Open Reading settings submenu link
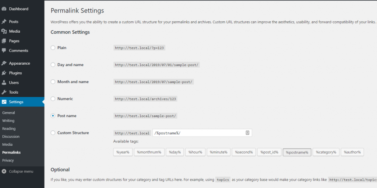 click(x=9, y=129)
